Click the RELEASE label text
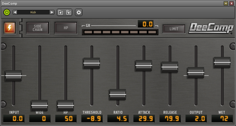This screenshot has height=126, width=236. click(x=170, y=112)
